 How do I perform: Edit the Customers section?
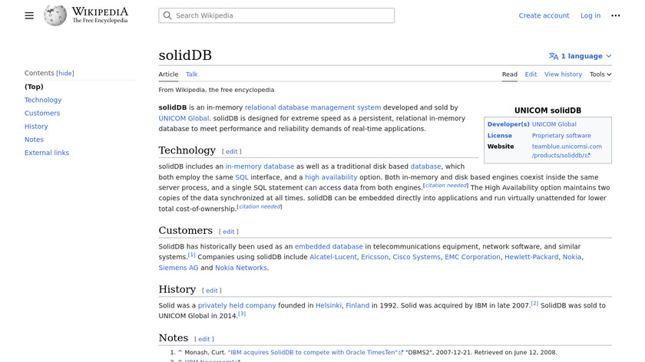pos(229,232)
